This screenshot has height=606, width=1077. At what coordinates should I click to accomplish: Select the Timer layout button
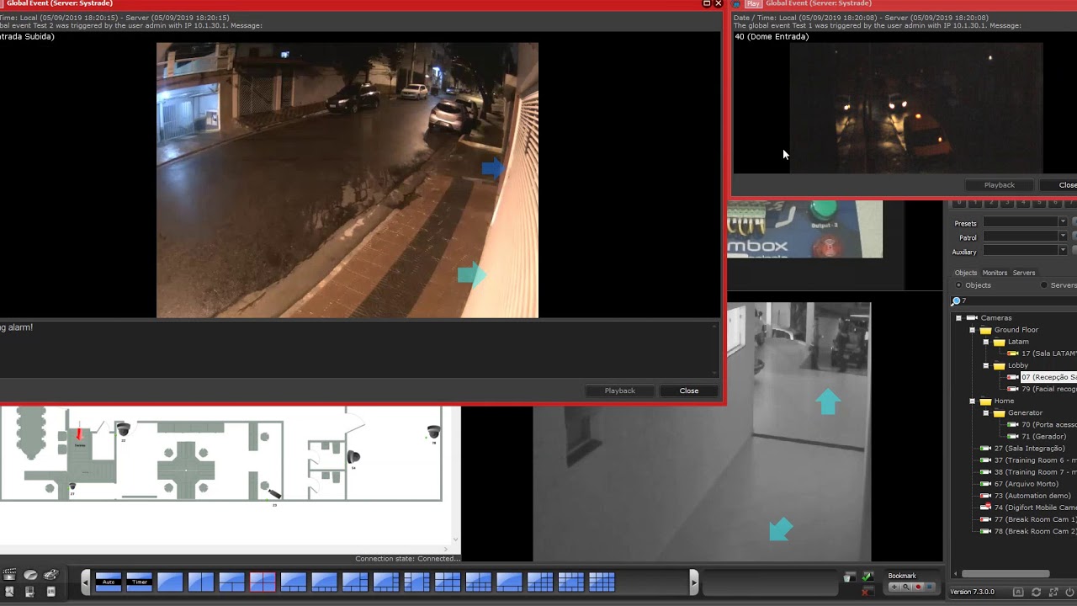[140, 582]
